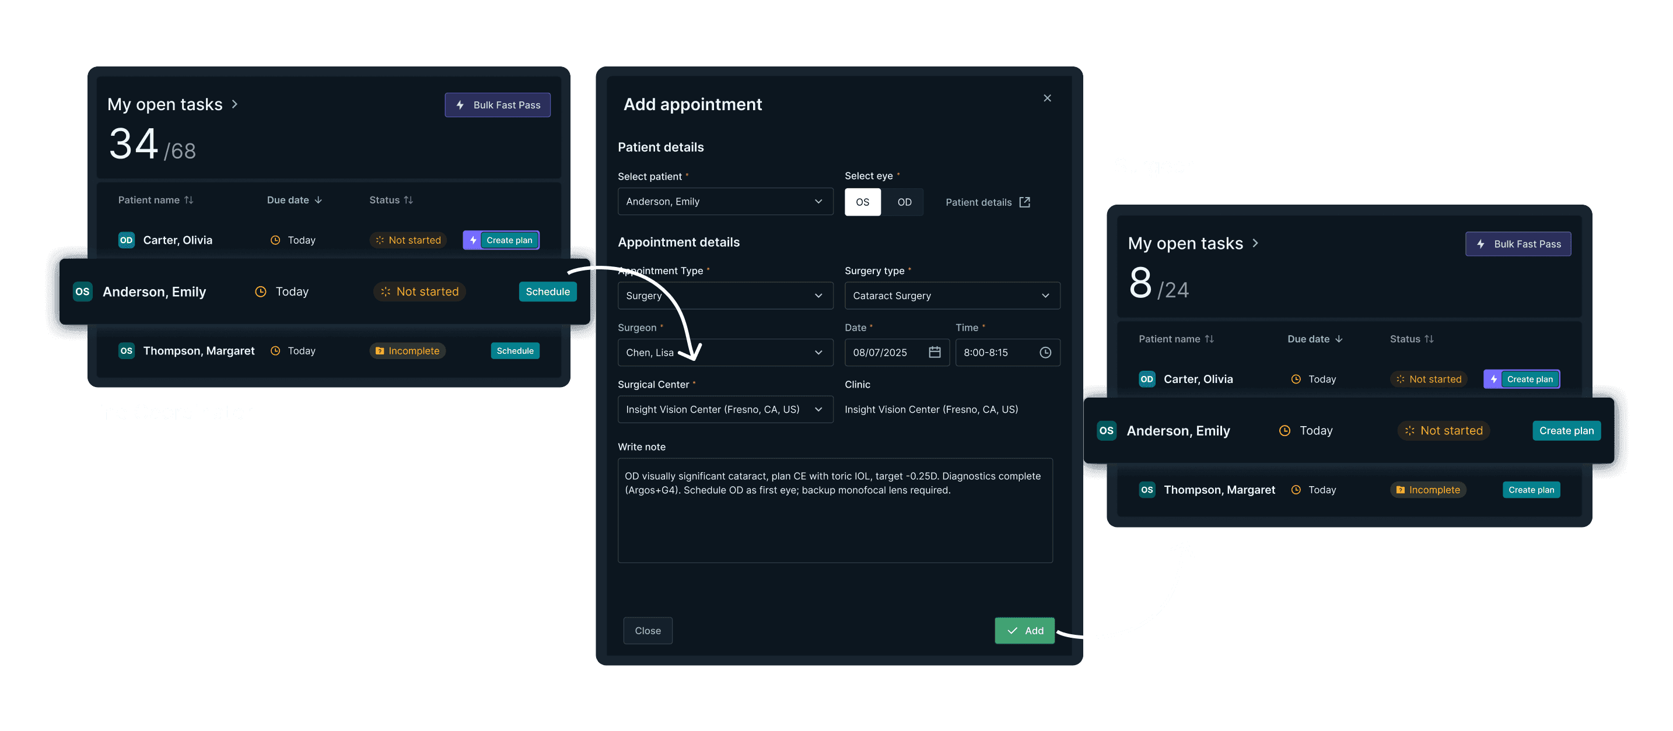Image resolution: width=1673 pixels, height=731 pixels.
Task: Click OS eye badge for Thompson, Margaret in right panel
Action: click(x=1147, y=490)
